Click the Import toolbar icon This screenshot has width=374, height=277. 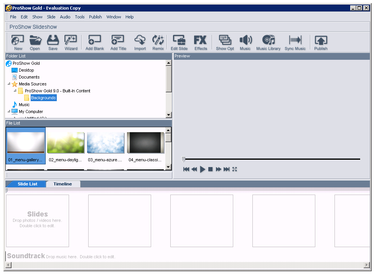pyautogui.click(x=140, y=43)
